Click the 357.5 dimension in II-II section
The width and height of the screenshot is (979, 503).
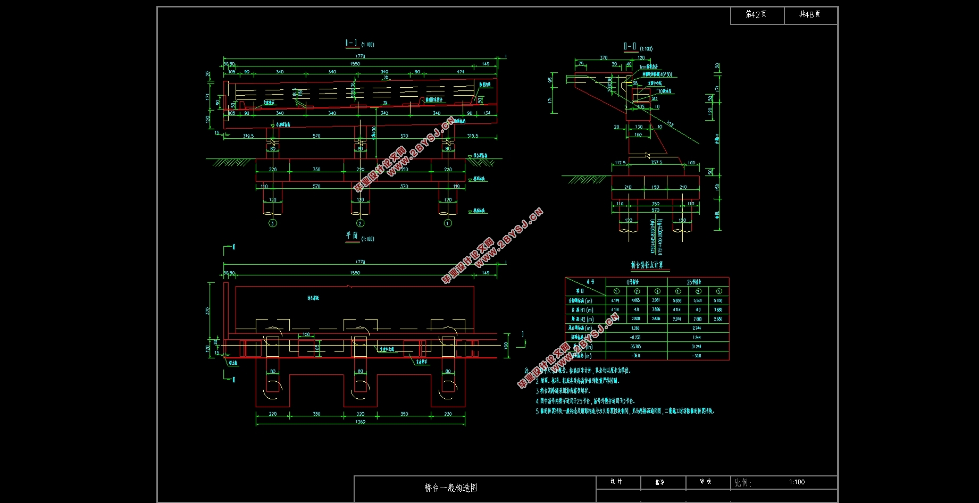[656, 163]
